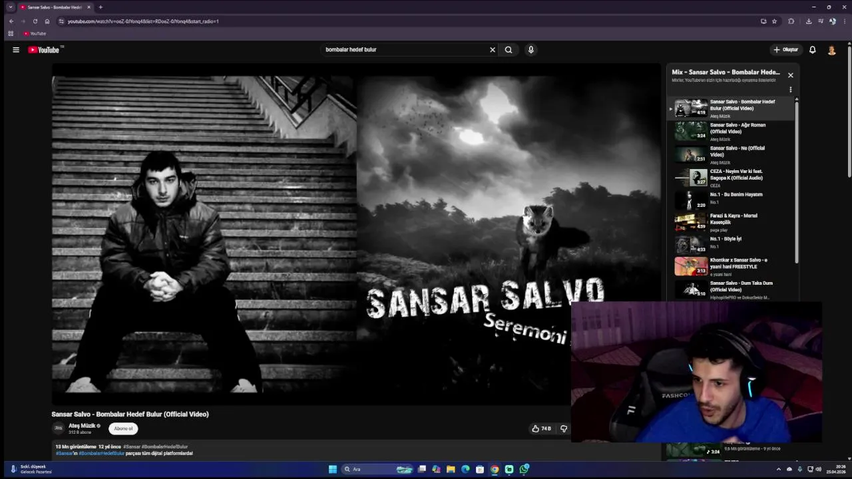Open the browser home page

[x=47, y=21]
